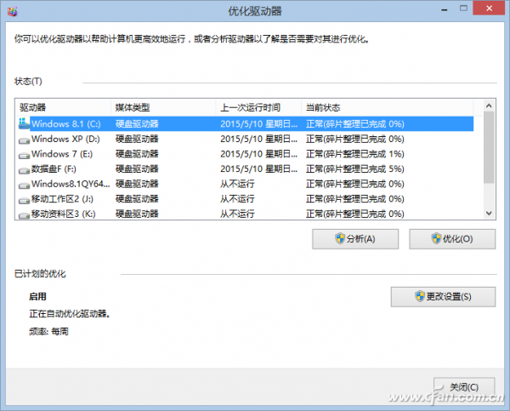
Task: Select the Windows8.1QY64 drive icon
Action: point(24,186)
